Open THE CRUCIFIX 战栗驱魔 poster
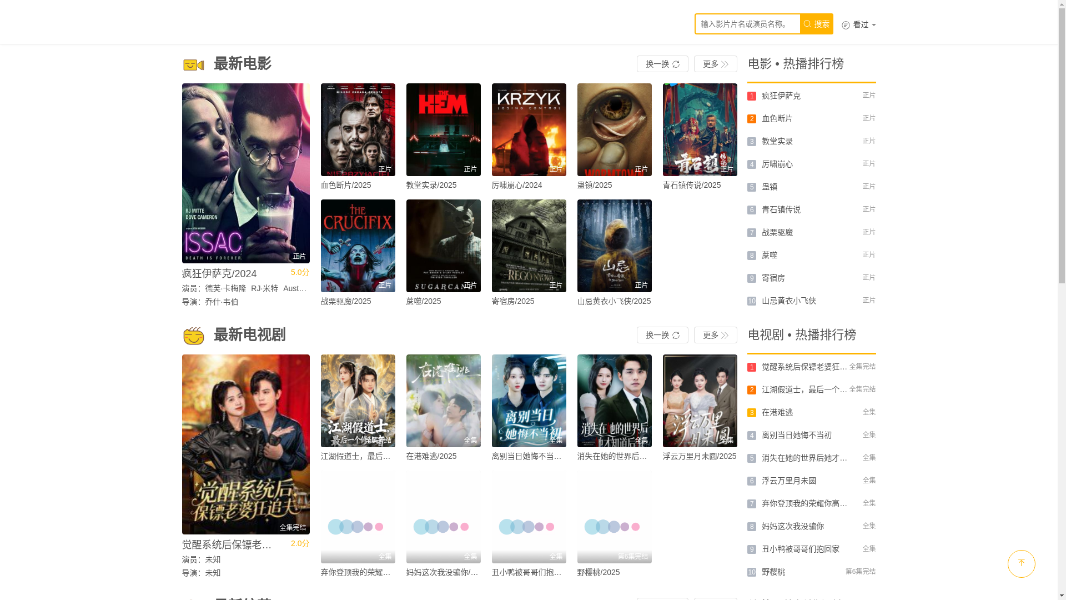The width and height of the screenshot is (1066, 600). coord(358,246)
